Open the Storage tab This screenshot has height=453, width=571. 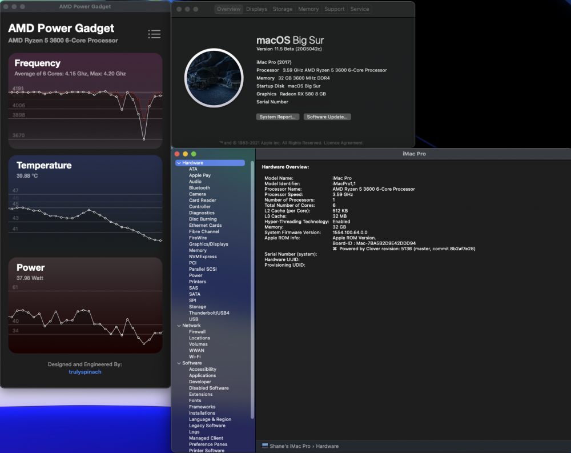point(283,9)
